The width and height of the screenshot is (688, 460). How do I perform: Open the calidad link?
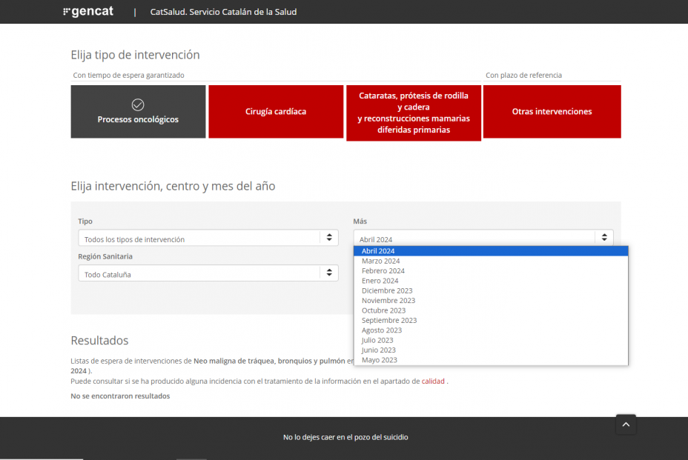433,381
